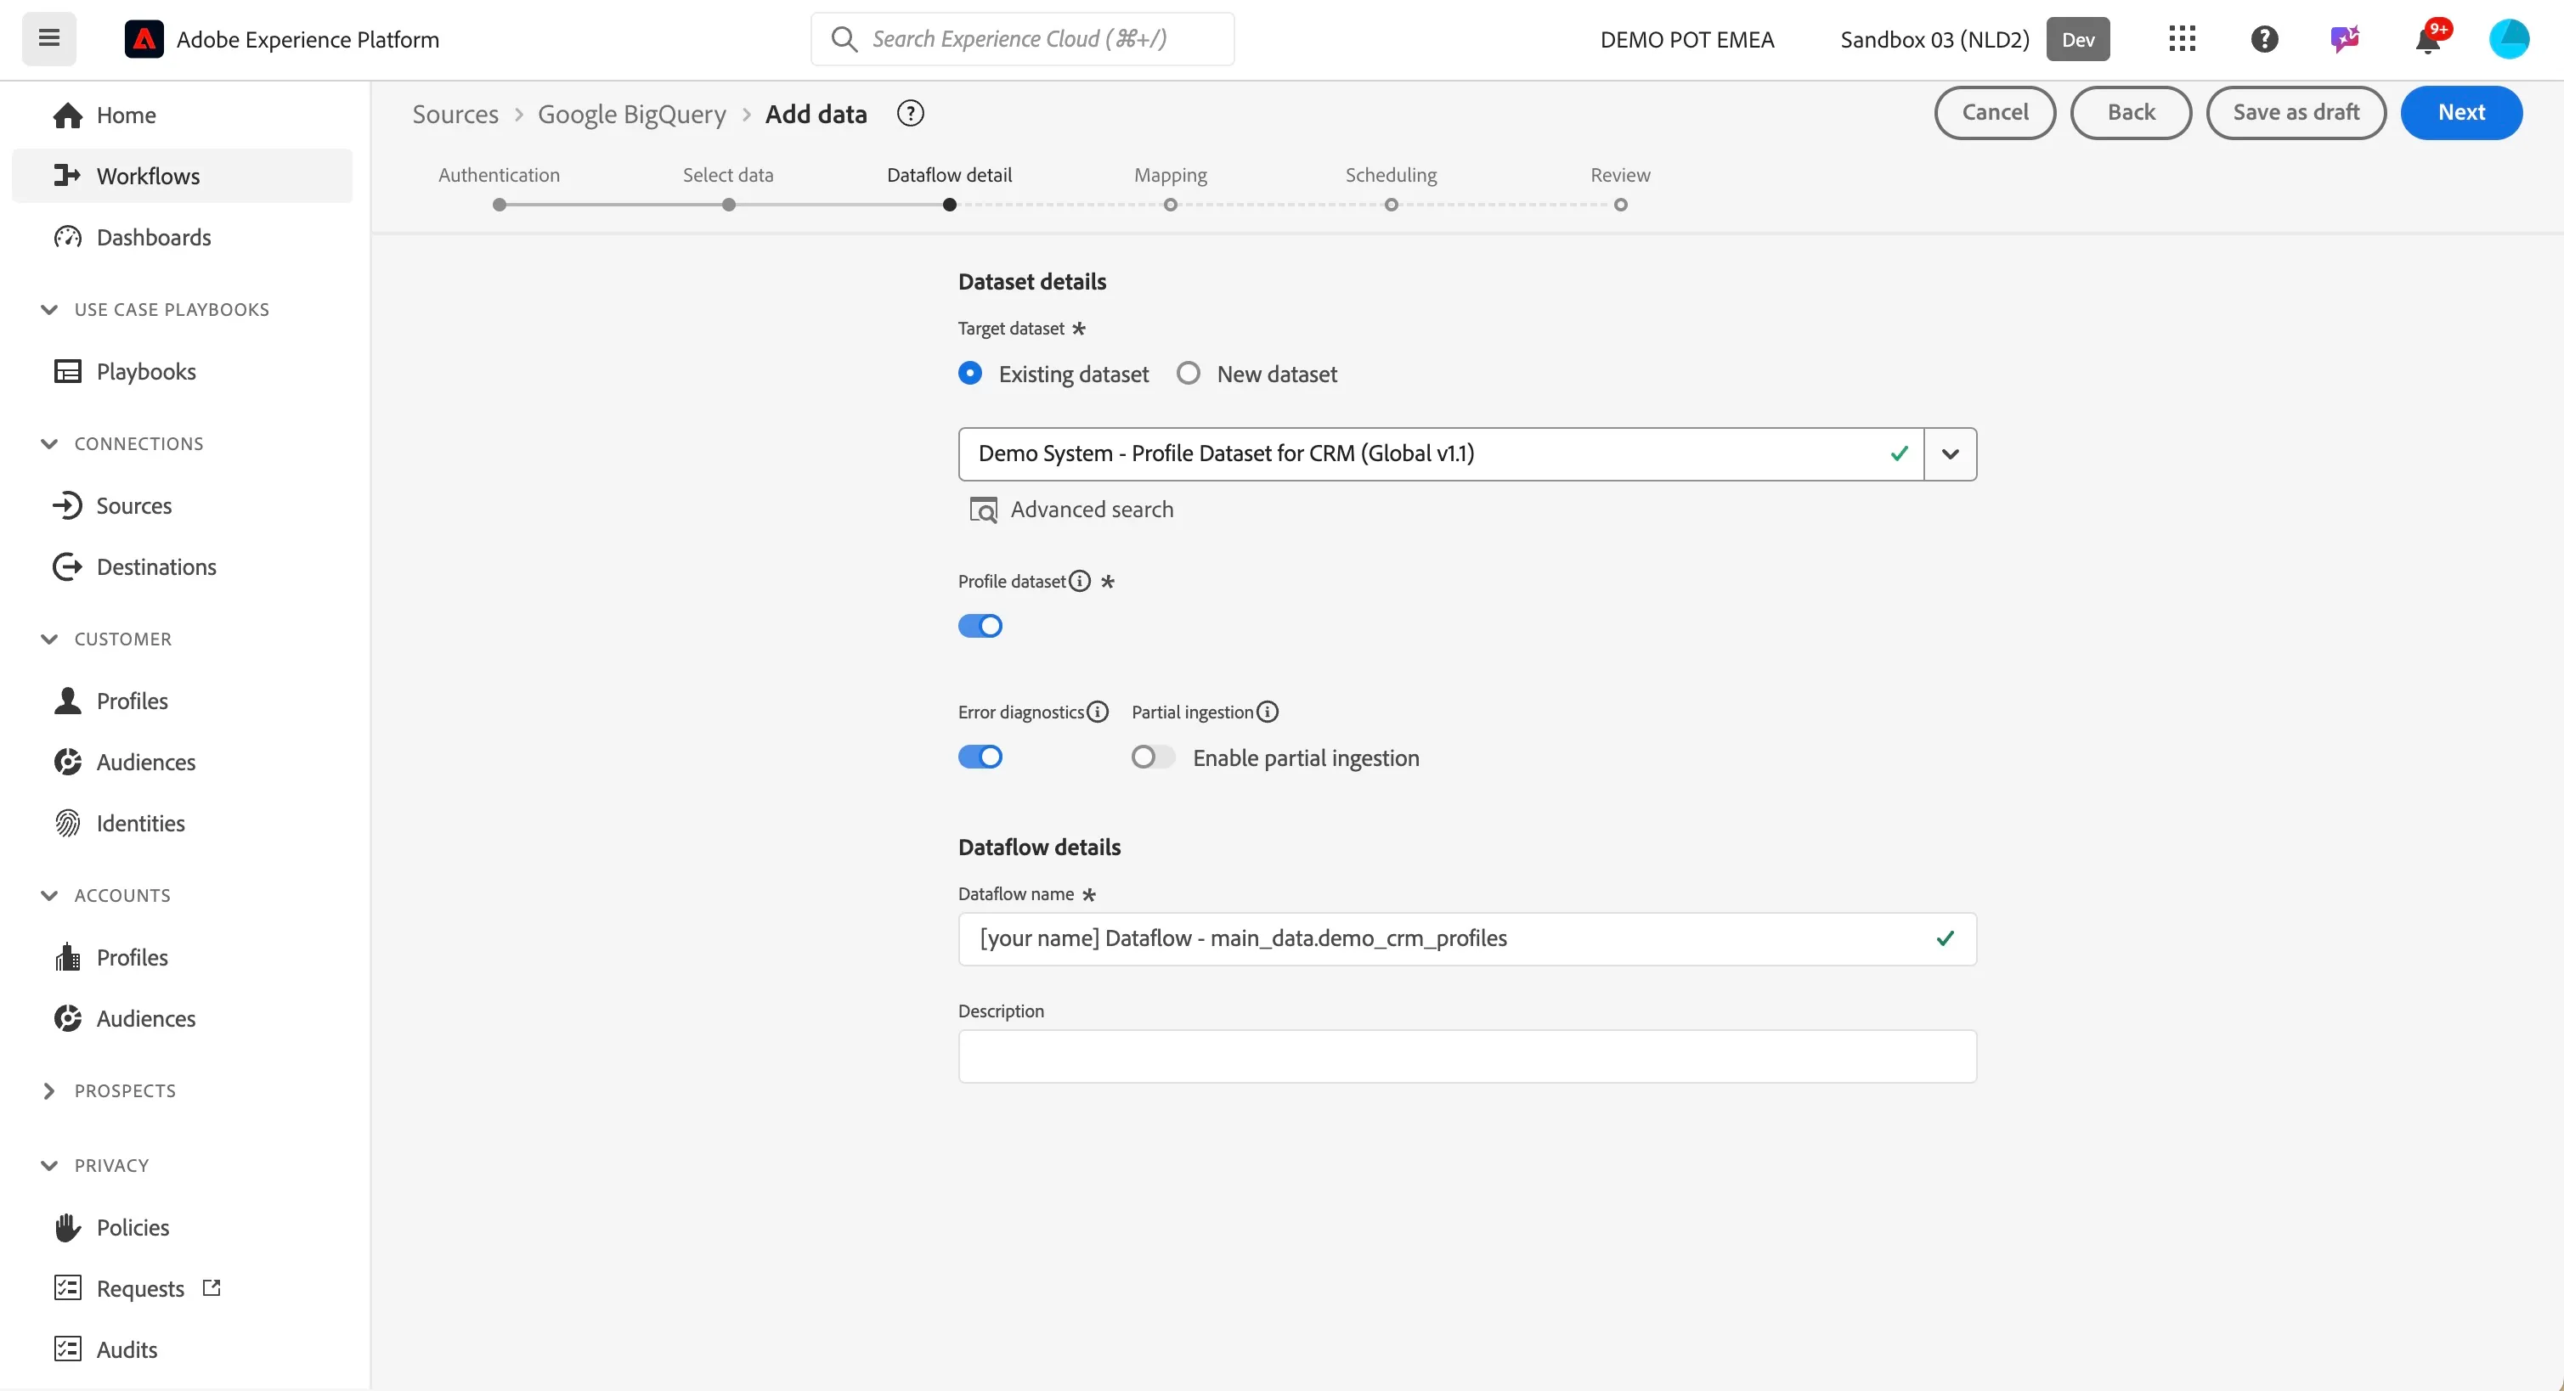The width and height of the screenshot is (2564, 1391).
Task: Collapse the Accounts section
Action: pos(48,896)
